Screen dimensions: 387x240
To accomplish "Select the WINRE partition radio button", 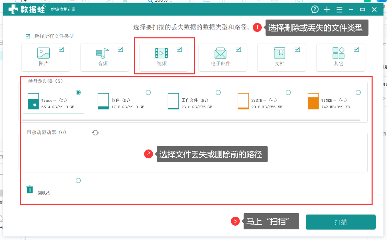I will (x=358, y=93).
